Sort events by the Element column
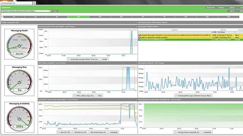 pos(223,30)
